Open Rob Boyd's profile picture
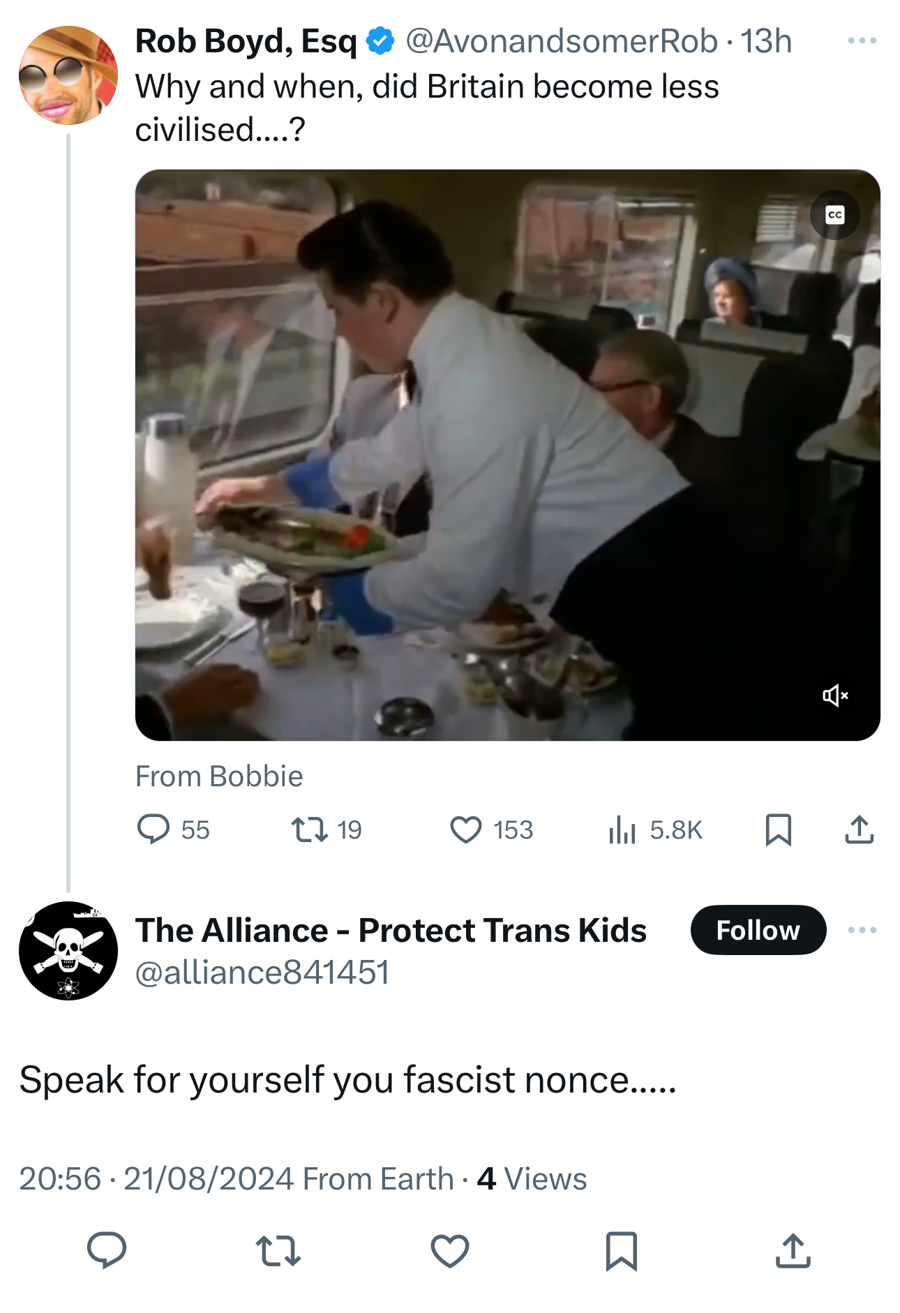This screenshot has height=1313, width=900. 68,75
